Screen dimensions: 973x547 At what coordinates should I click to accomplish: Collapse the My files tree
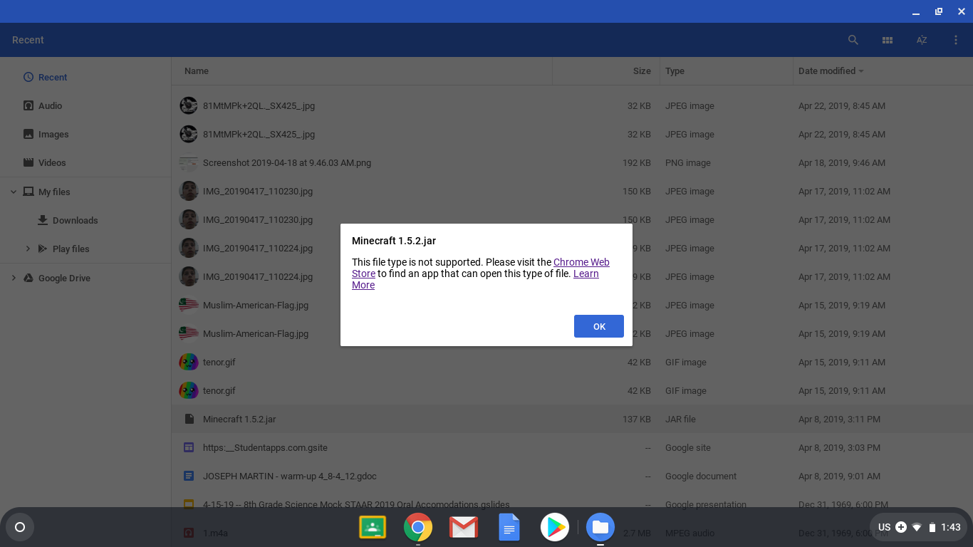[x=14, y=192]
